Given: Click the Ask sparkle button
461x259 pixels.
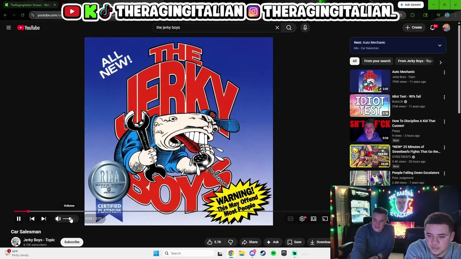Looking at the screenshot, I should coord(272,242).
